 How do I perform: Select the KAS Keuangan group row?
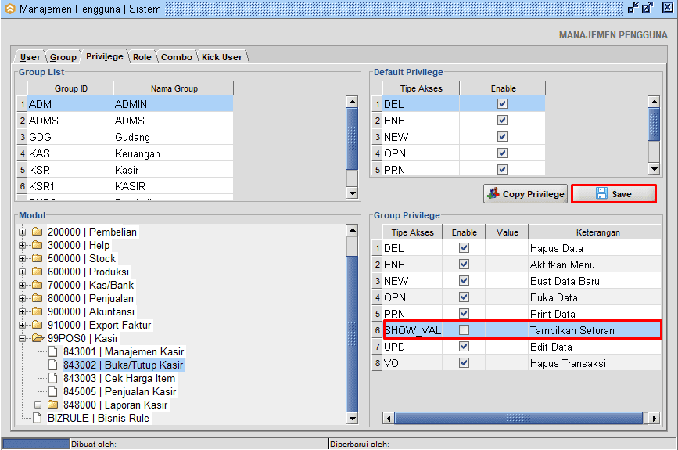click(130, 153)
